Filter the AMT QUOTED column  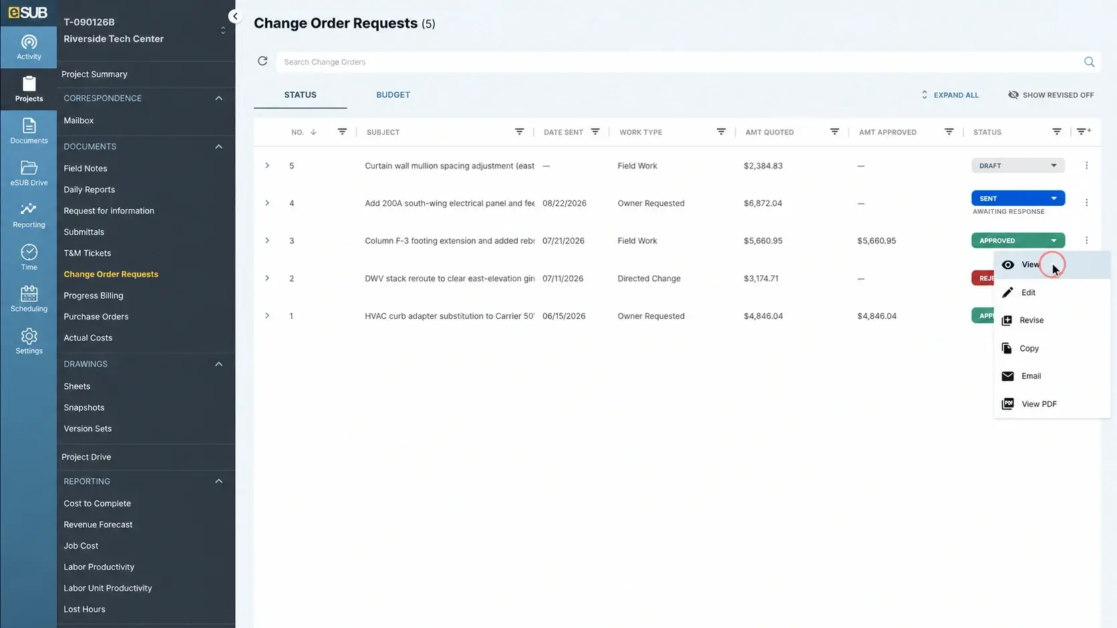[834, 132]
